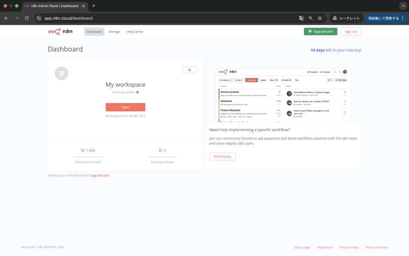
Task: Switch to the Manage tab
Action: coord(114,32)
